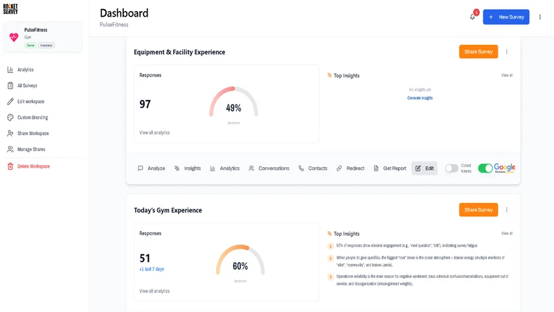The image size is (554, 312).
Task: Open the Analytics tab in survey toolbar
Action: (x=224, y=168)
